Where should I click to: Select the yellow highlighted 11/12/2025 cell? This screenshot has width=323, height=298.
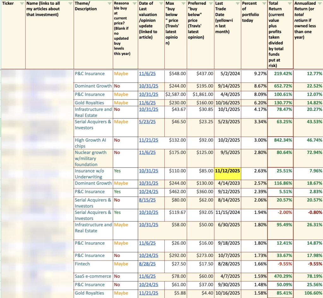227,171
